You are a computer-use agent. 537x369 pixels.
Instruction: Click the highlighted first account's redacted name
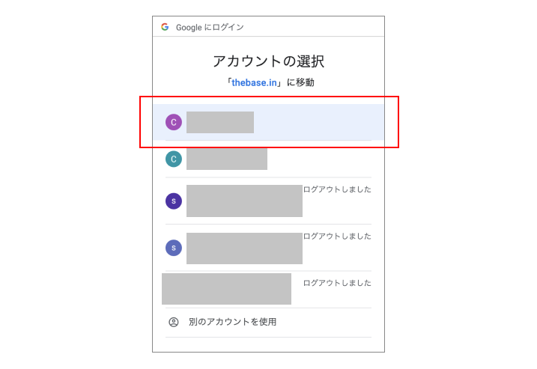tap(220, 122)
